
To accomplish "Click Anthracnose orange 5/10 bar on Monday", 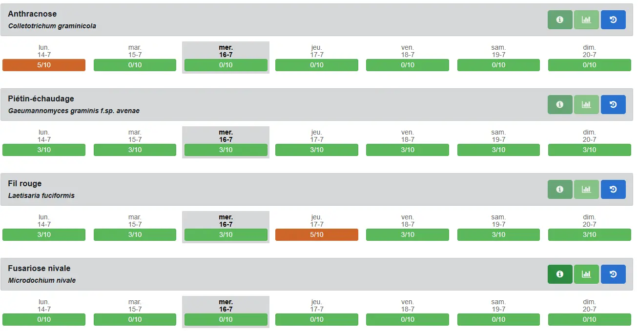I will (44, 65).
